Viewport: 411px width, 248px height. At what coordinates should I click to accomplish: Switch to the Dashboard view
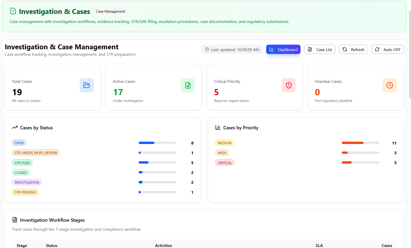pyautogui.click(x=283, y=50)
